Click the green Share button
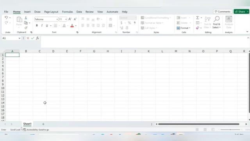The image size is (250, 141). pyautogui.click(x=240, y=11)
